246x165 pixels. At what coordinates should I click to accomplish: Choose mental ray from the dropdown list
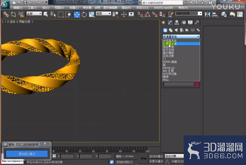[x=181, y=68]
